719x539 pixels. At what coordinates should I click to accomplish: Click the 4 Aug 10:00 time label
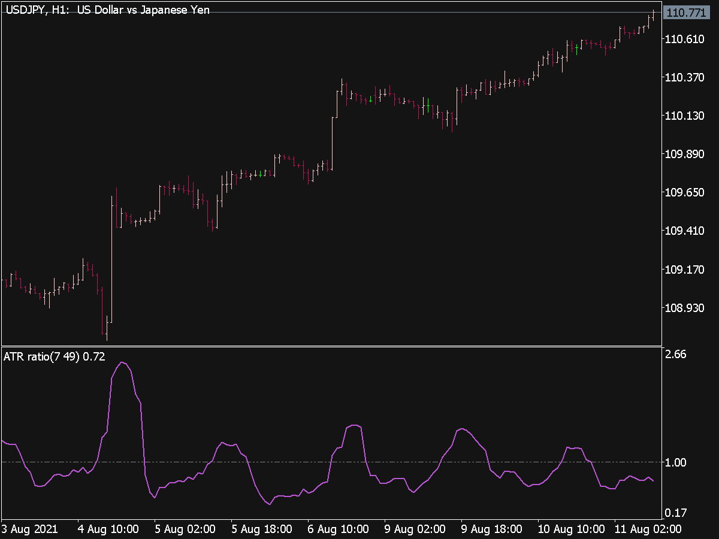pyautogui.click(x=108, y=529)
